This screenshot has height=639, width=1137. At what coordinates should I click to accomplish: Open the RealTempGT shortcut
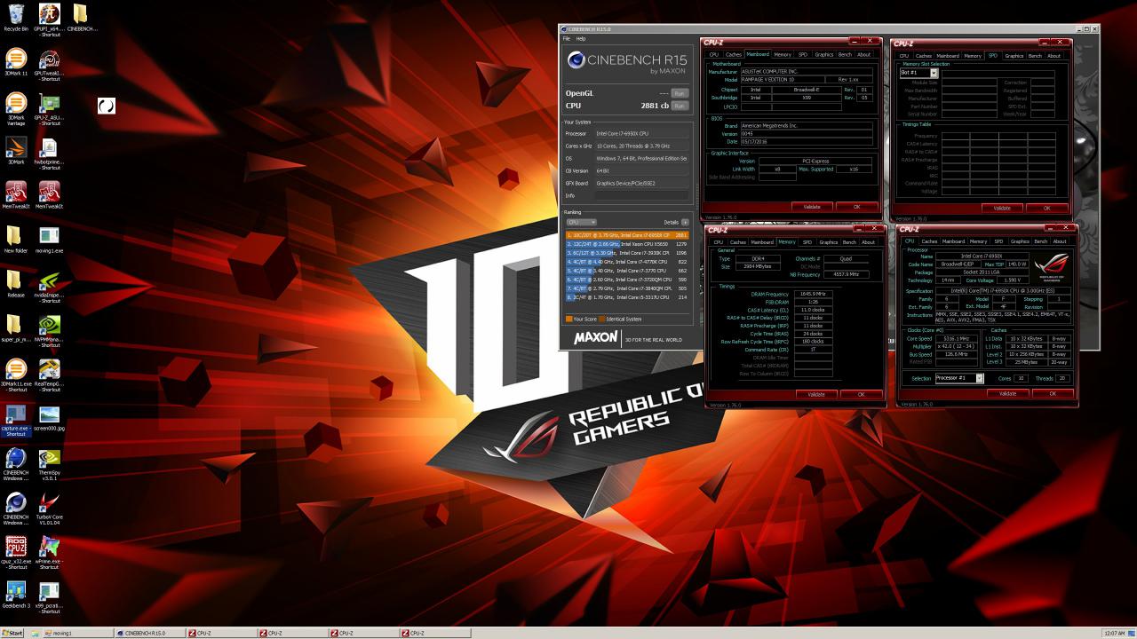tap(49, 375)
